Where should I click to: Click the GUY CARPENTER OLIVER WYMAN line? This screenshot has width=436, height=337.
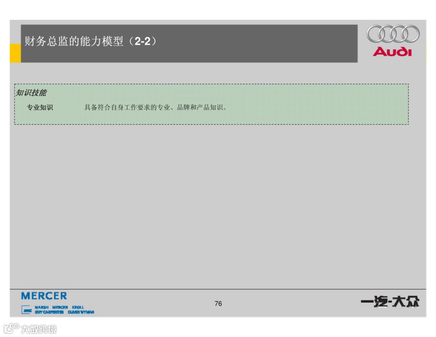pyautogui.click(x=64, y=312)
